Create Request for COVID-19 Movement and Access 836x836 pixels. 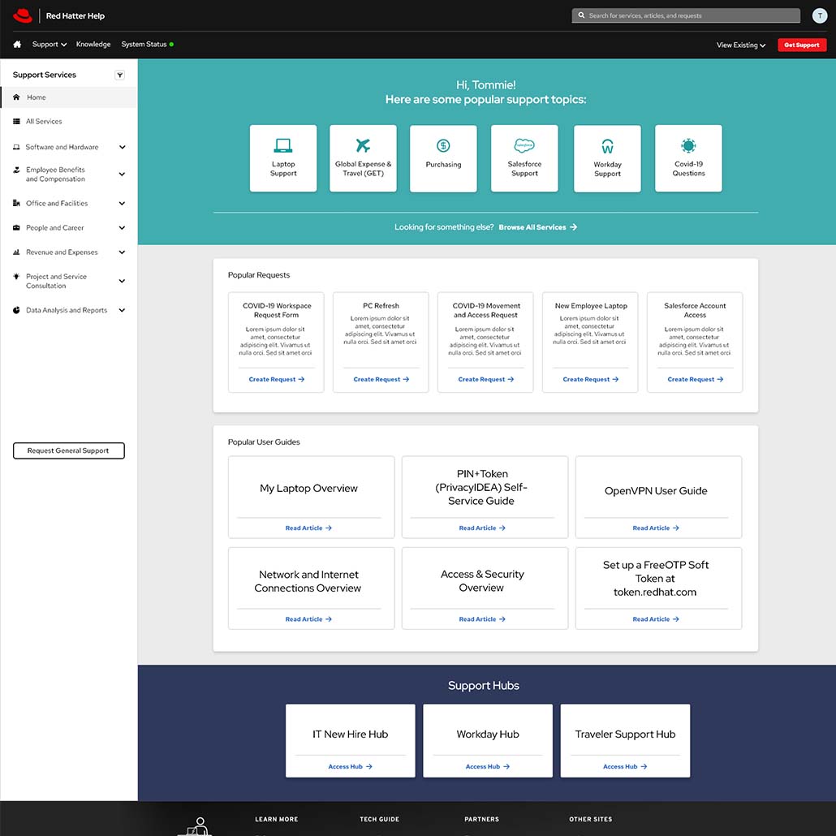pyautogui.click(x=485, y=379)
